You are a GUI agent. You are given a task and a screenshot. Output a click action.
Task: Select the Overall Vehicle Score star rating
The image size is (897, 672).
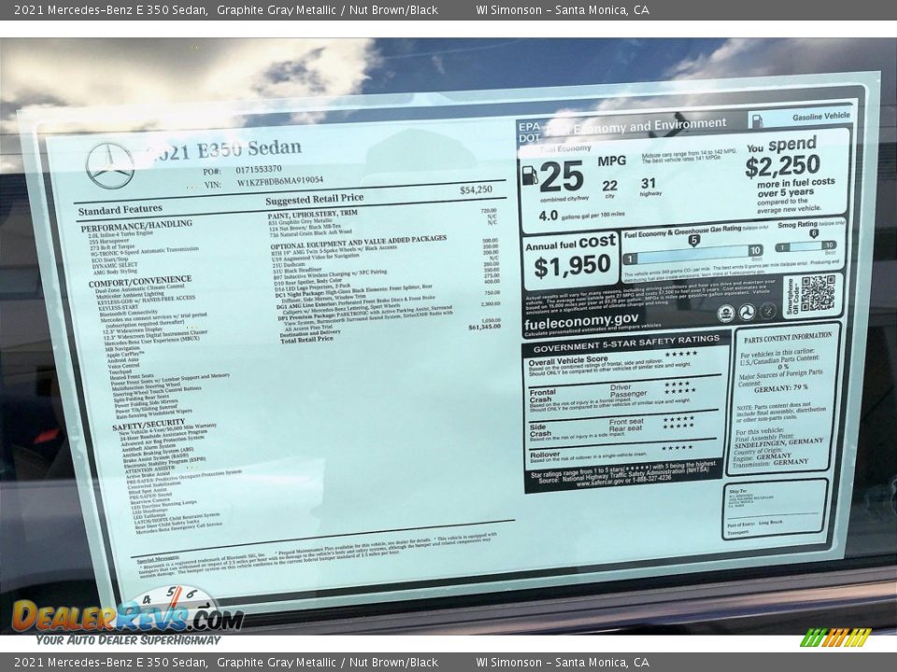(680, 354)
